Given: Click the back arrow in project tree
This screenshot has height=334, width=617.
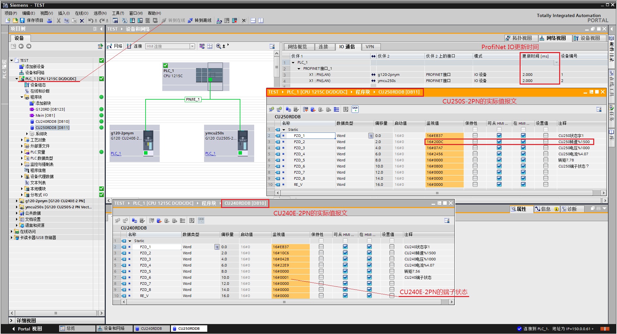Looking at the screenshot, I should click(21, 46).
